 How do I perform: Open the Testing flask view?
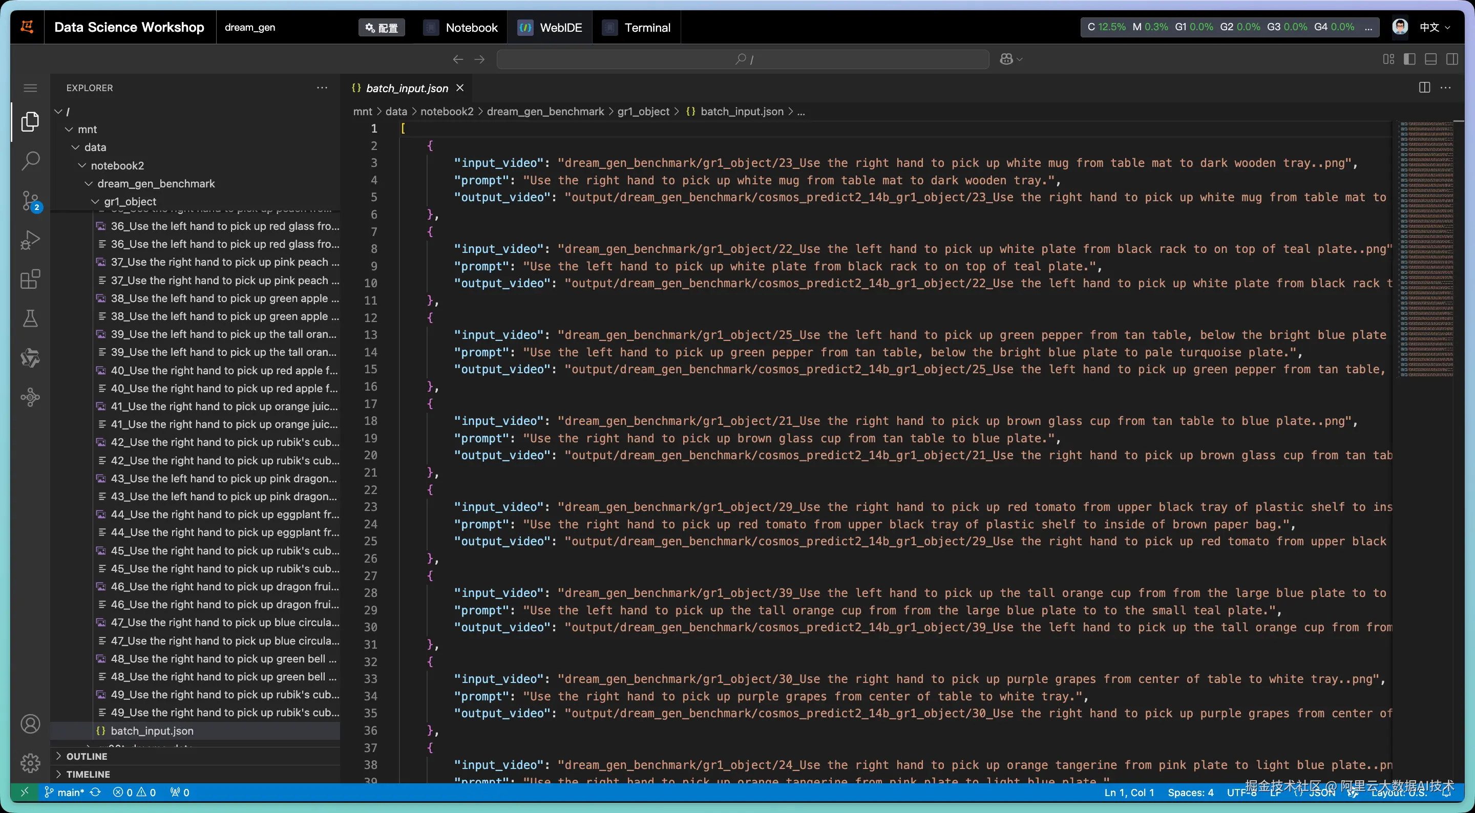(x=30, y=318)
